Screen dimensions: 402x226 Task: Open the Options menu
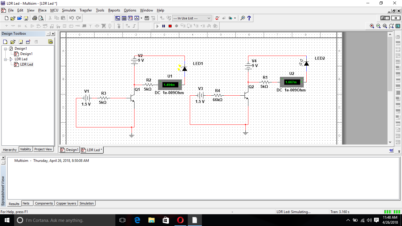point(130,10)
